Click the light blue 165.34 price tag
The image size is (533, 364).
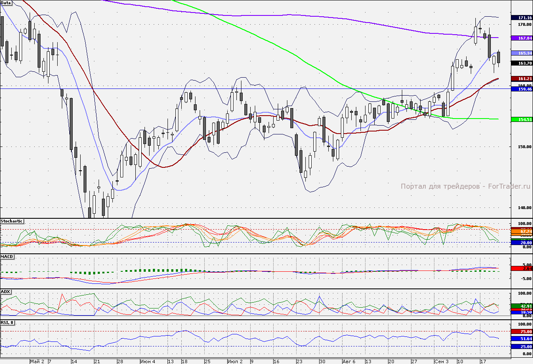tap(522, 53)
